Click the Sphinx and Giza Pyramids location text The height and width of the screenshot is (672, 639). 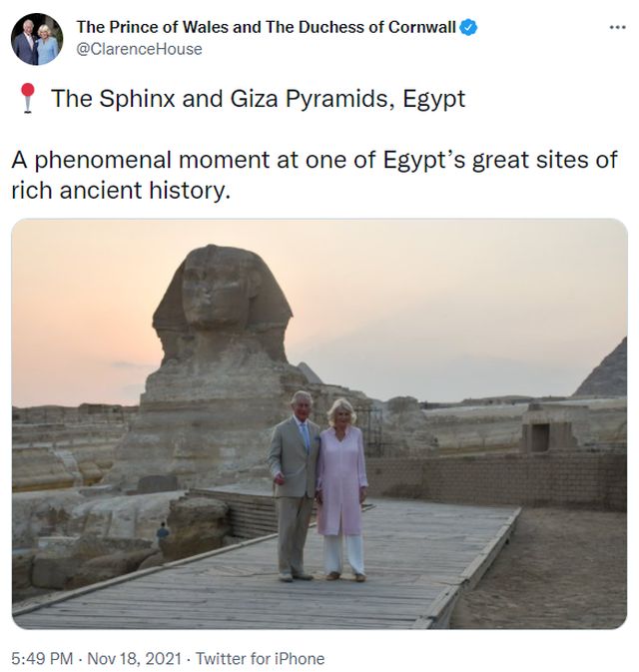tap(258, 98)
